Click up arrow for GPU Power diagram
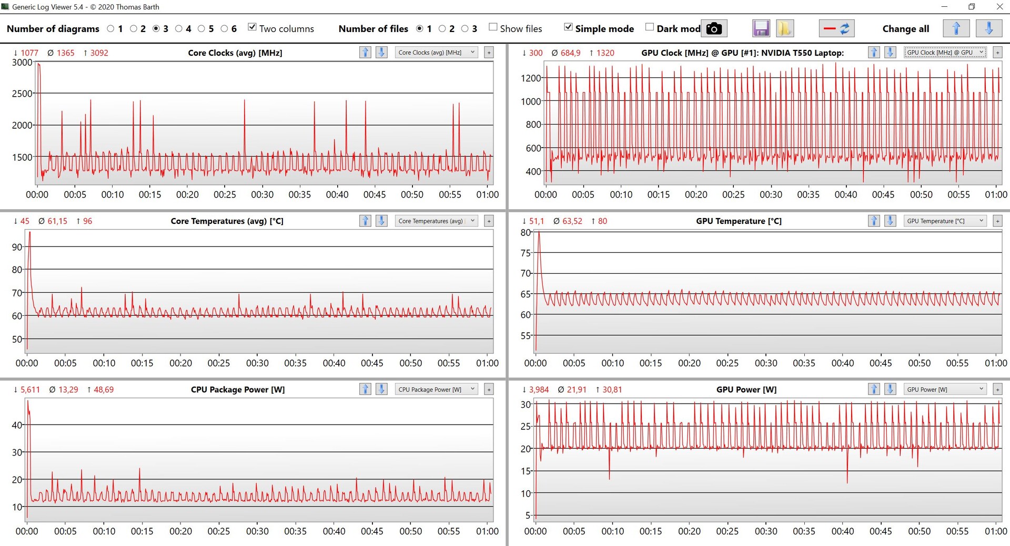1010x546 pixels. pos(874,389)
